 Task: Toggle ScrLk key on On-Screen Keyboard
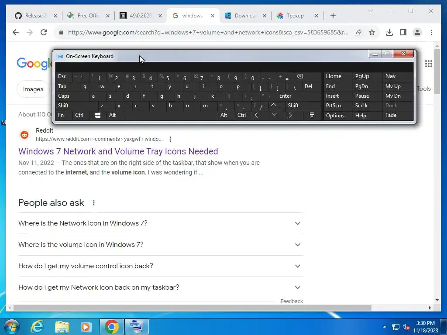[367, 106]
